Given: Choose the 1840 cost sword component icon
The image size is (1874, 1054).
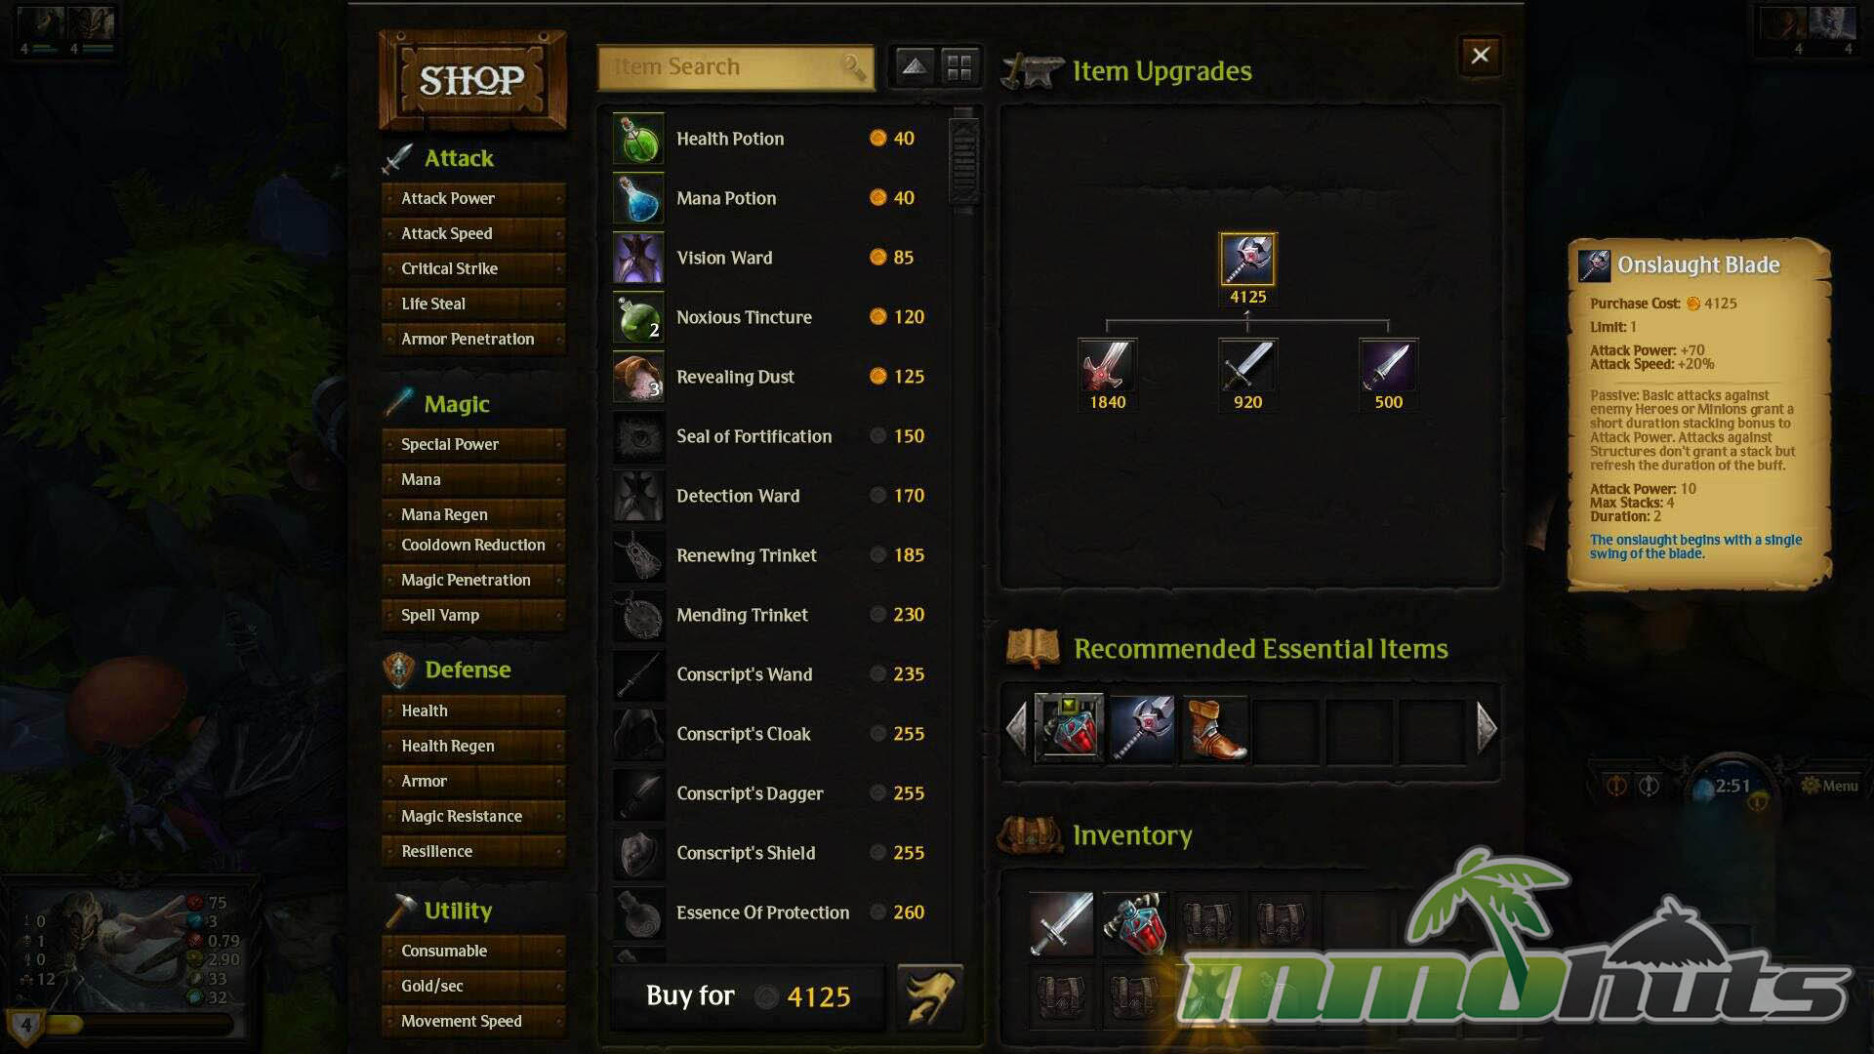Looking at the screenshot, I should 1107,365.
